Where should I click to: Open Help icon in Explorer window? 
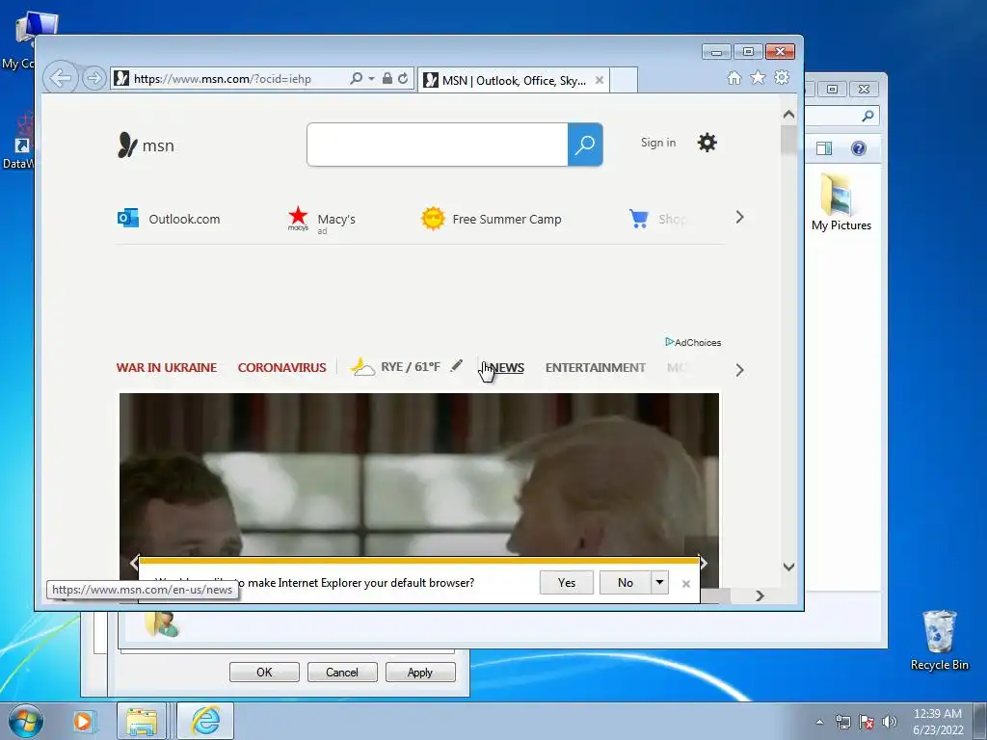click(x=859, y=148)
